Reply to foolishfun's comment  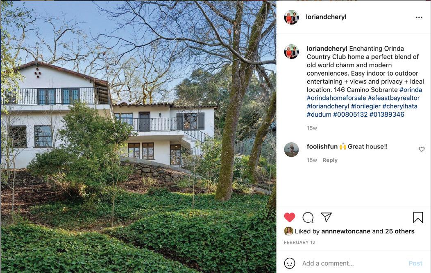coord(330,160)
